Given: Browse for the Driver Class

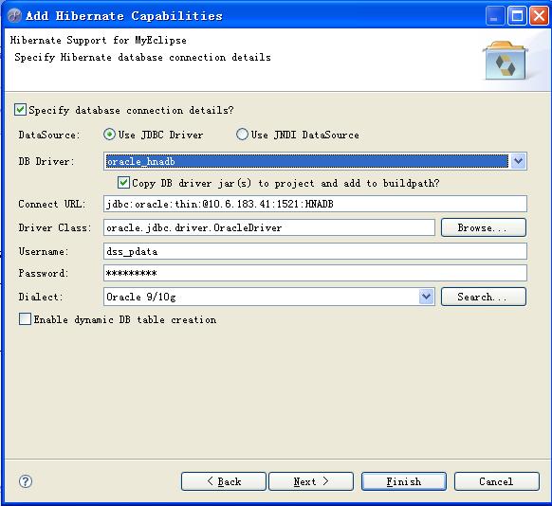Looking at the screenshot, I should (x=484, y=227).
